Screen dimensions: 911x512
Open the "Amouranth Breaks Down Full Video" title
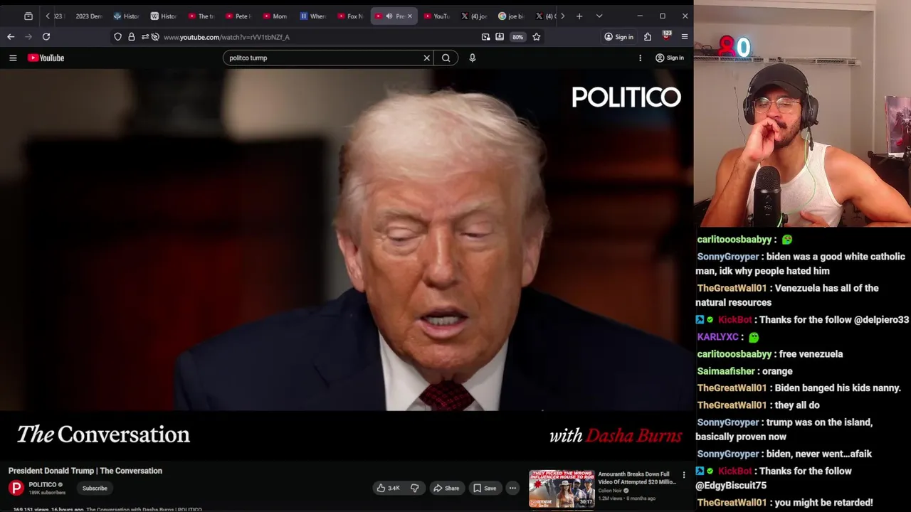coord(637,478)
